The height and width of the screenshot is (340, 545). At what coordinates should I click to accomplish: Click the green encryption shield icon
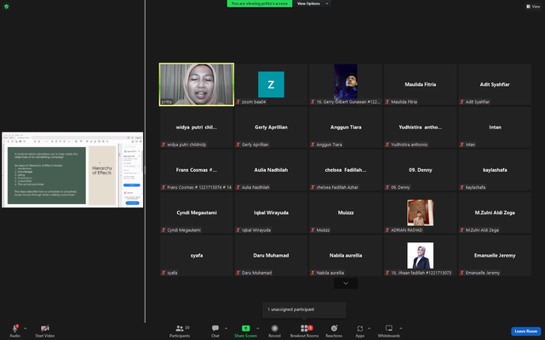click(x=6, y=7)
